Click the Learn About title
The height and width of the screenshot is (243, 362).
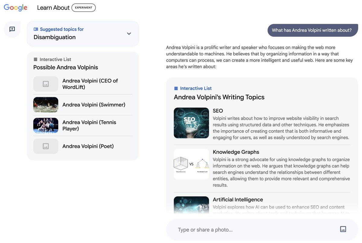[53, 8]
